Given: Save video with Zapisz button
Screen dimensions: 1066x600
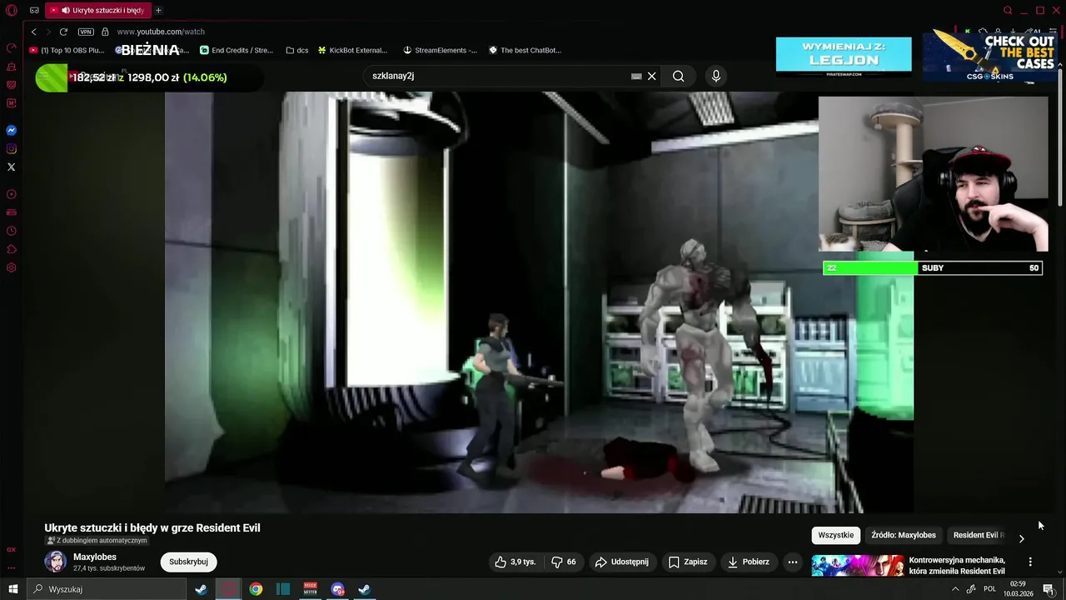Looking at the screenshot, I should 688,562.
